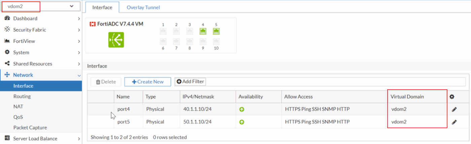The image size is (471, 144).
Task: Click the green port 4 icon
Action: tap(203, 32)
